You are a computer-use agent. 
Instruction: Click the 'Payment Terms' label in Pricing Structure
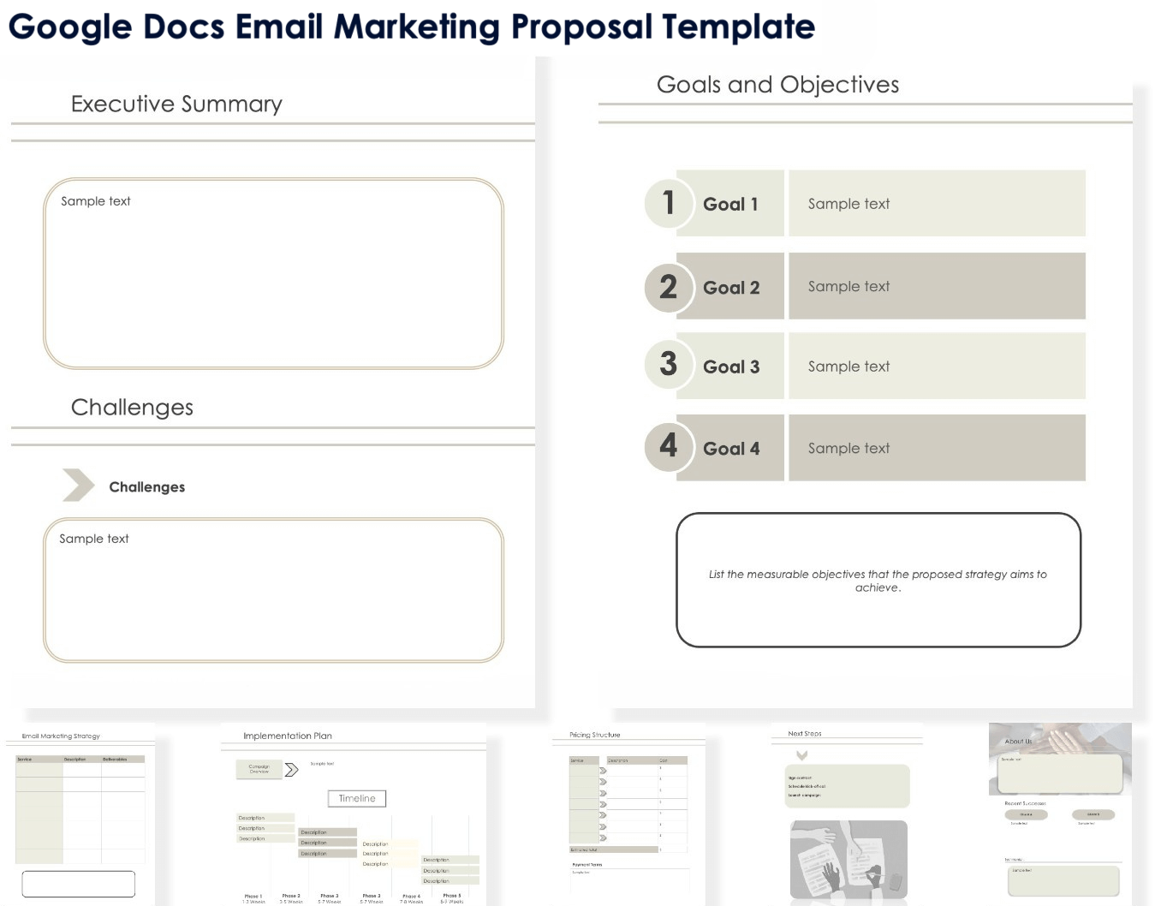tap(587, 865)
